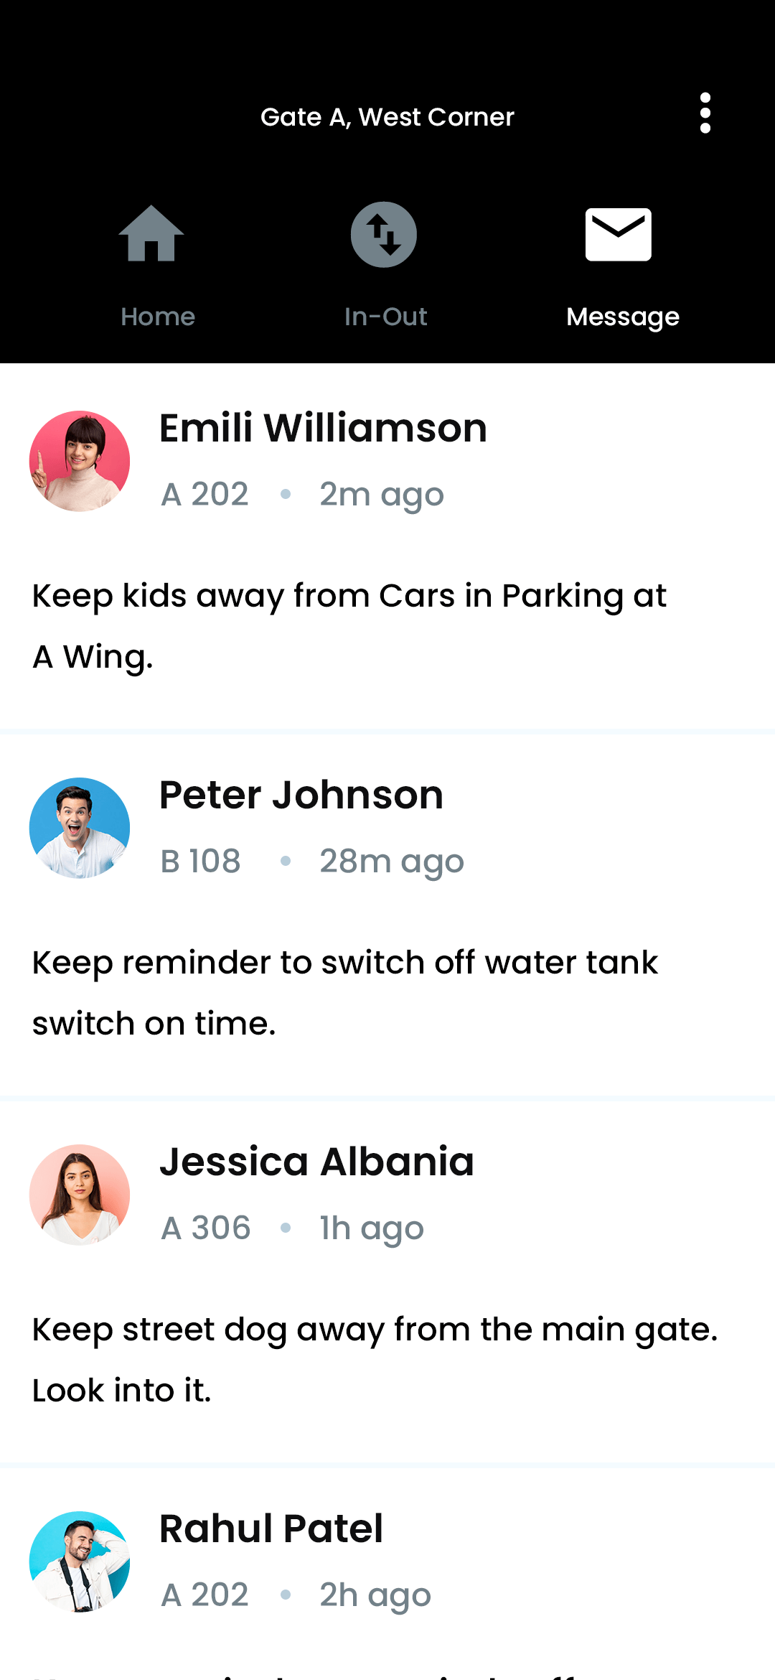The image size is (775, 1680).
Task: Switch to the In-Out tab
Action: tap(385, 316)
